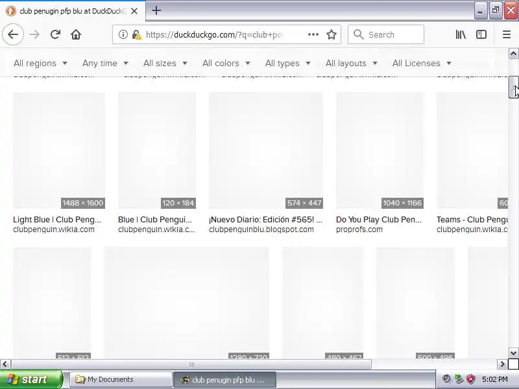This screenshot has height=389, width=519.
Task: Click the proprofs.com source text
Action: [359, 230]
